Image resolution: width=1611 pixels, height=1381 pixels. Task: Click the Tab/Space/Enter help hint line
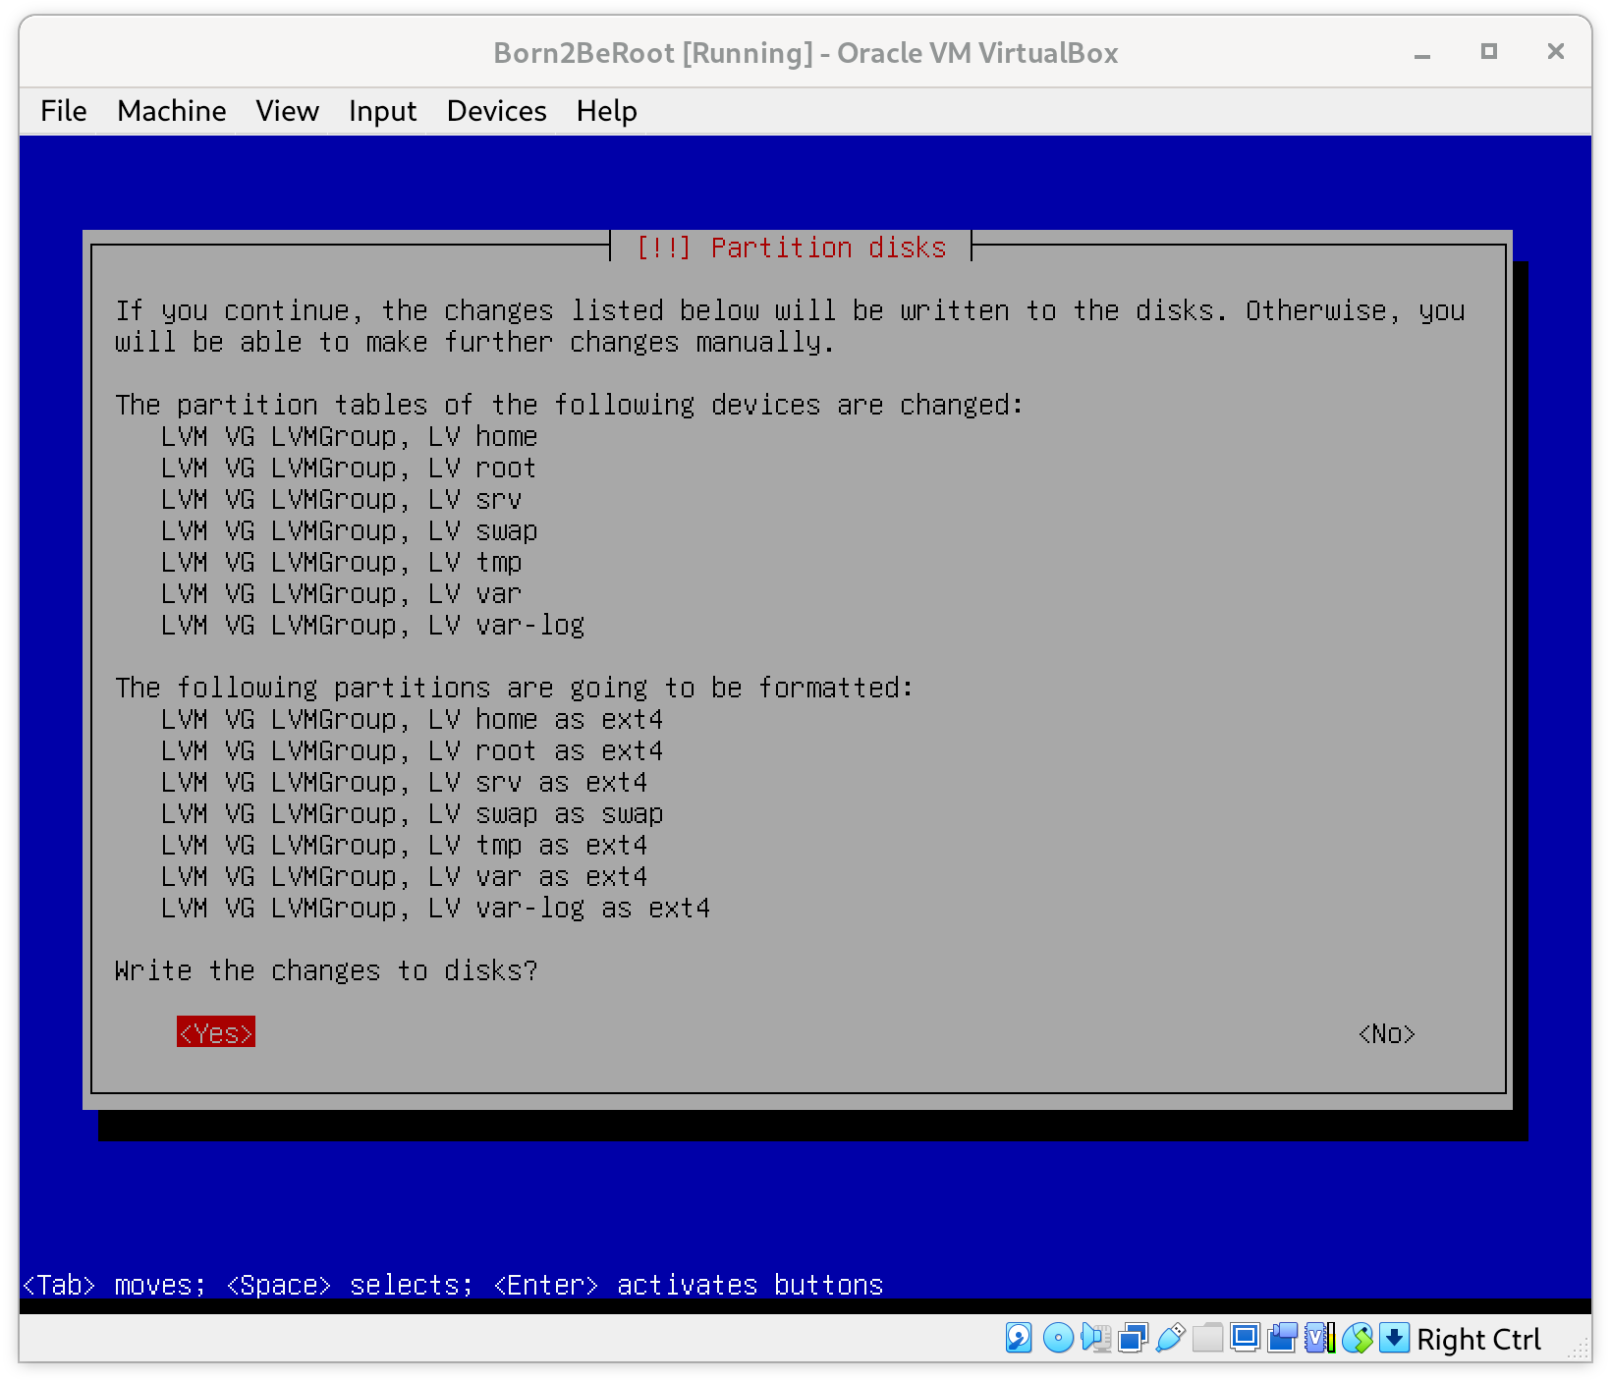(452, 1285)
